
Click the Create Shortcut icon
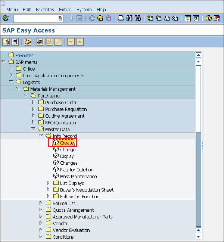196,19
